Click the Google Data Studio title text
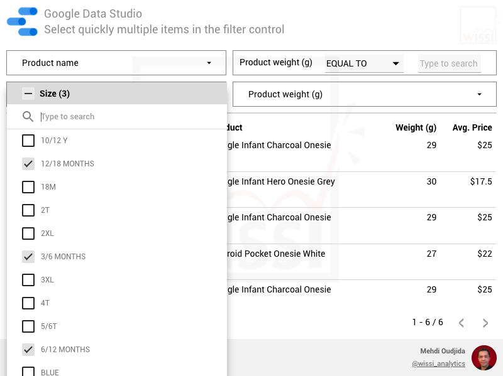The image size is (503, 376). click(93, 14)
